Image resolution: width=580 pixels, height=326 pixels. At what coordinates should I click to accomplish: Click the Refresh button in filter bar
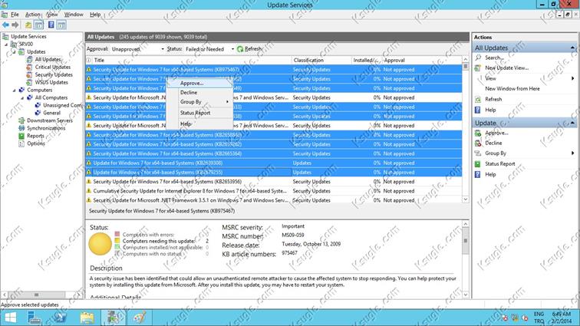(x=249, y=49)
